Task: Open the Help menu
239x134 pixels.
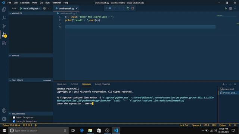Action: coord(66,3)
